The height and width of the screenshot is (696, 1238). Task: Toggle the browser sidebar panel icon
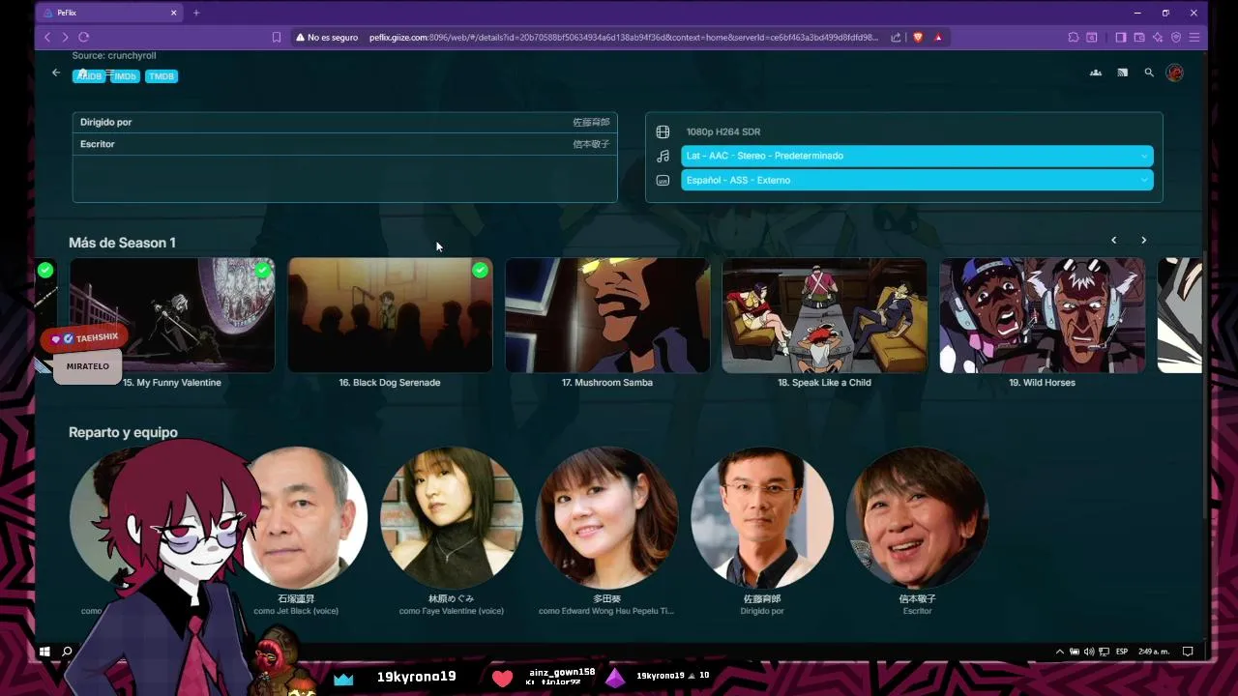(x=1121, y=37)
